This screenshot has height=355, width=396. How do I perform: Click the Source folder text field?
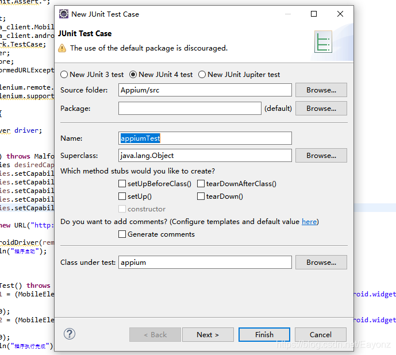(205, 90)
